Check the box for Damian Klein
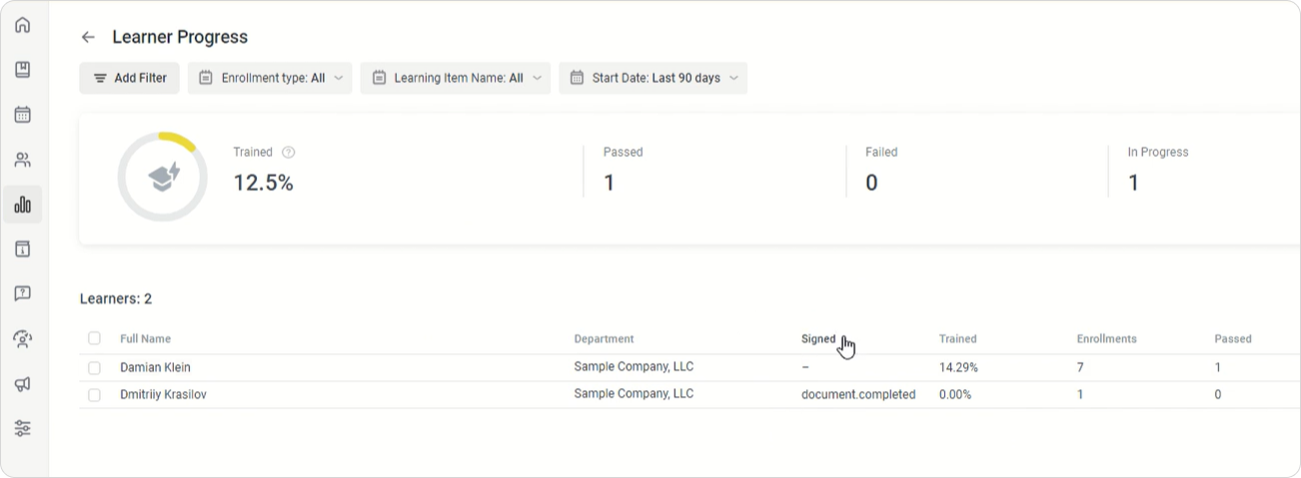Viewport: 1301px width, 478px height. click(94, 367)
